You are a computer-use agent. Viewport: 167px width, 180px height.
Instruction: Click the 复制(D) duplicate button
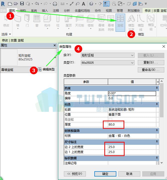151,62
